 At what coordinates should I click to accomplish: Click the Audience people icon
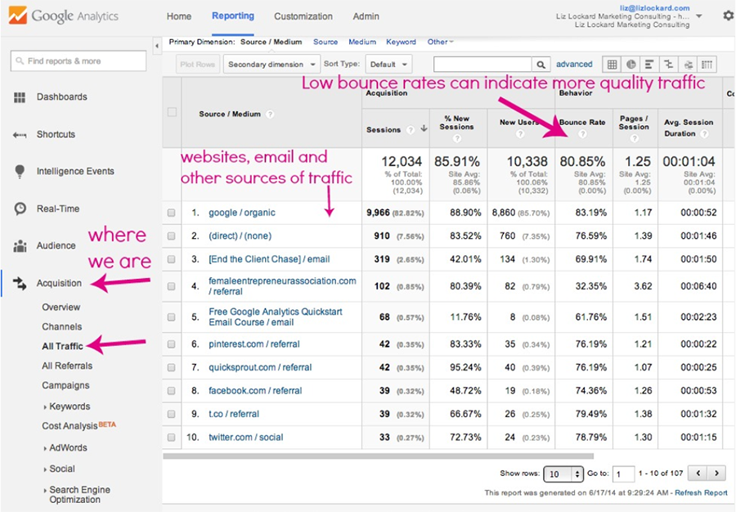(20, 246)
